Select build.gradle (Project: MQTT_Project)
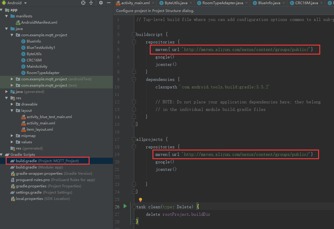The width and height of the screenshot is (334, 229). [x=47, y=161]
